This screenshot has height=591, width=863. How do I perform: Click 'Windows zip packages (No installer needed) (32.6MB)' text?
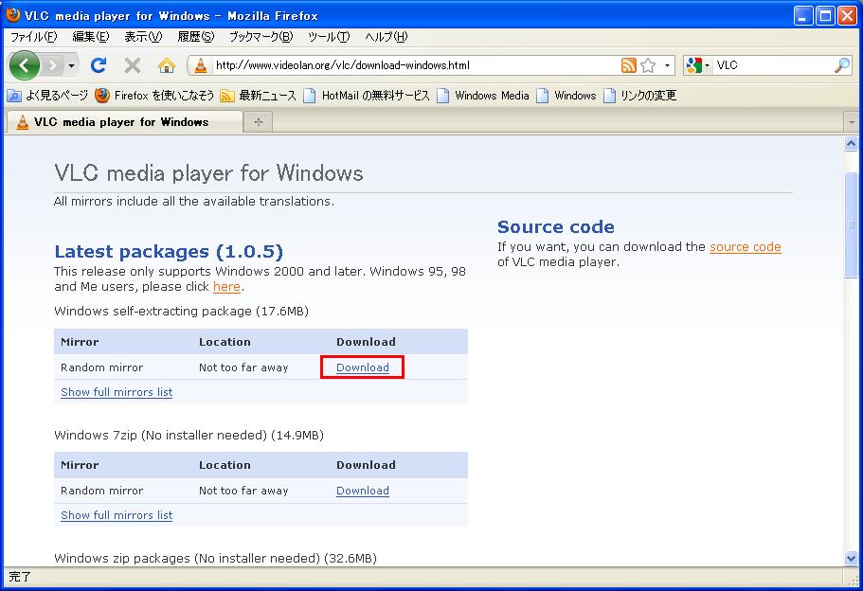pyautogui.click(x=215, y=559)
